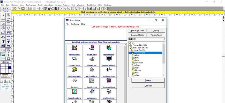Click the Save floppy disk toolbar icon
Image resolution: width=225 pixels, height=103 pixels.
coord(23,8)
